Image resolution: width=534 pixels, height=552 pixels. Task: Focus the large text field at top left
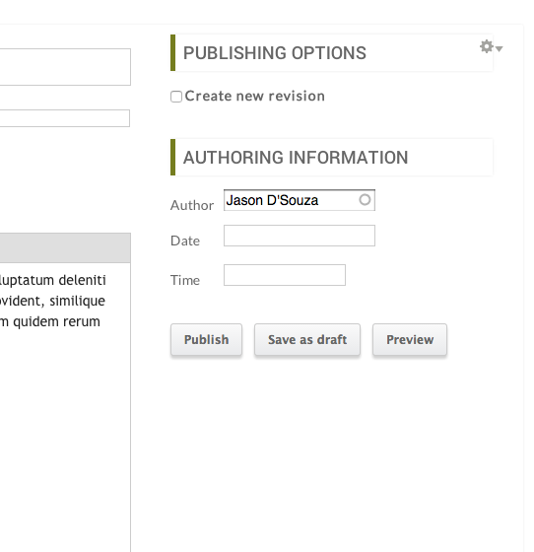pyautogui.click(x=65, y=67)
